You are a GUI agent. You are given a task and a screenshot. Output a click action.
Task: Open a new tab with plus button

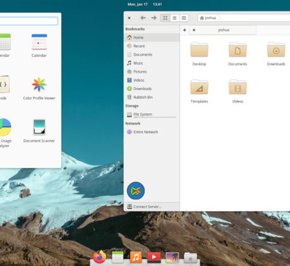[x=184, y=30]
